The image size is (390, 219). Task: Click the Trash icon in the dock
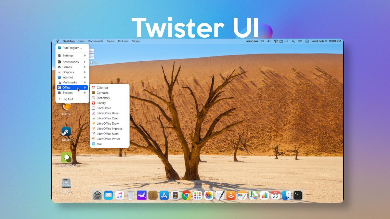coord(131,195)
